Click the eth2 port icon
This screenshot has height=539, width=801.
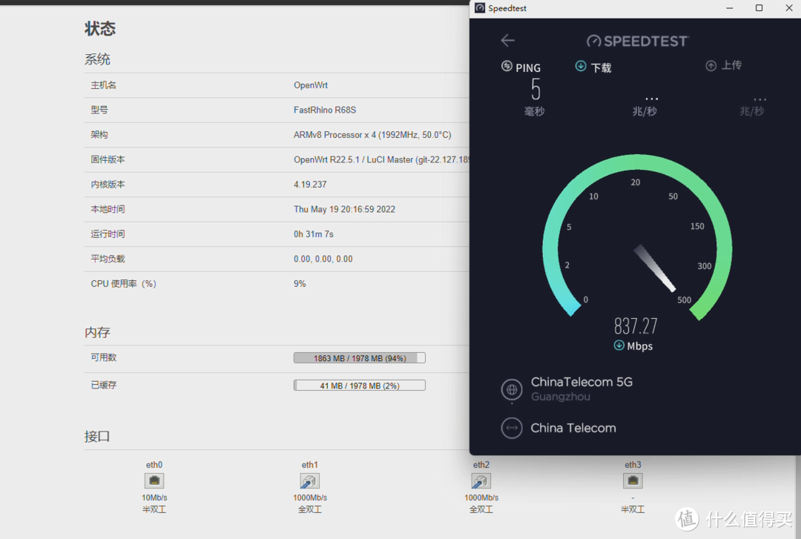point(481,480)
